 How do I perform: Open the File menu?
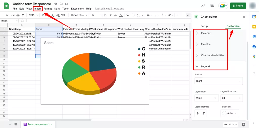pyautogui.click(x=15, y=9)
